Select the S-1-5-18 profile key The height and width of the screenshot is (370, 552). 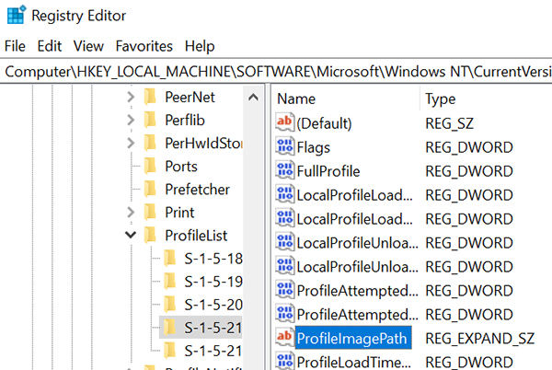tap(213, 259)
